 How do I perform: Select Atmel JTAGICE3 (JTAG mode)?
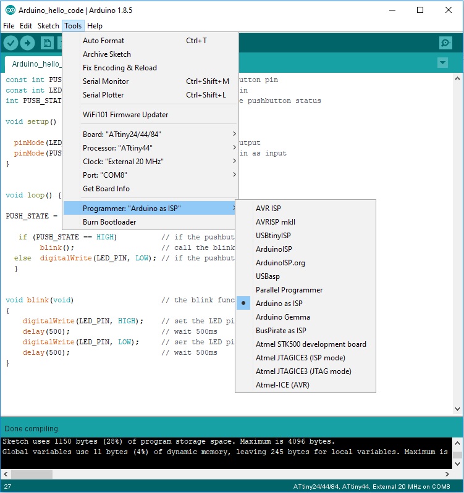(305, 371)
